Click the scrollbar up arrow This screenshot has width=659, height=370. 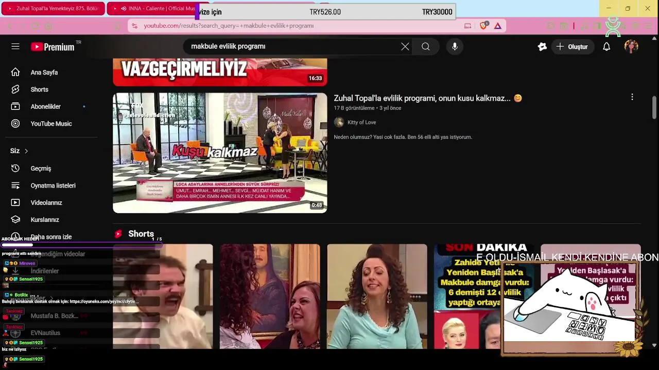654,39
